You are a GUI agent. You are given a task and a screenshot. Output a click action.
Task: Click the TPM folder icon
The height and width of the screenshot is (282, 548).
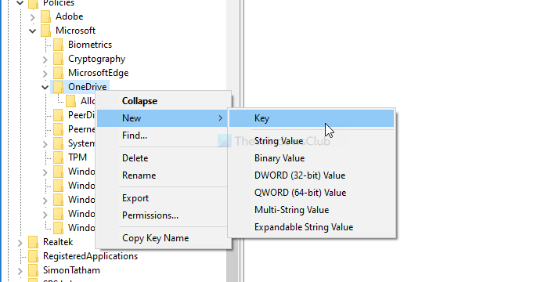[x=59, y=157]
